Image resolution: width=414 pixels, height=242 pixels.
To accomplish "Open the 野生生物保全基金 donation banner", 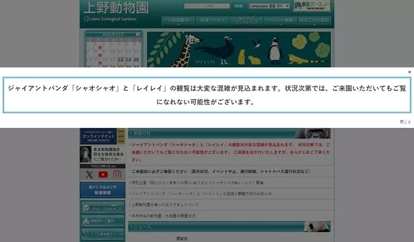I will point(102,154).
